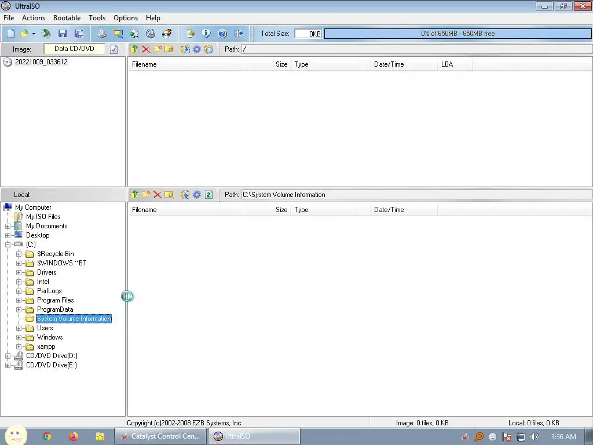This screenshot has width=593, height=445.
Task: Click the New image icon in toolbar
Action: click(x=10, y=34)
